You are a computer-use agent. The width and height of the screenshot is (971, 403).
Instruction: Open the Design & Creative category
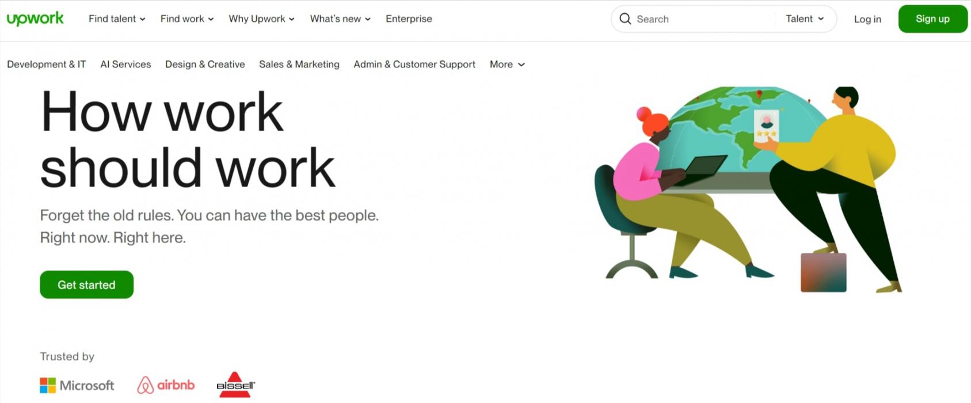205,64
